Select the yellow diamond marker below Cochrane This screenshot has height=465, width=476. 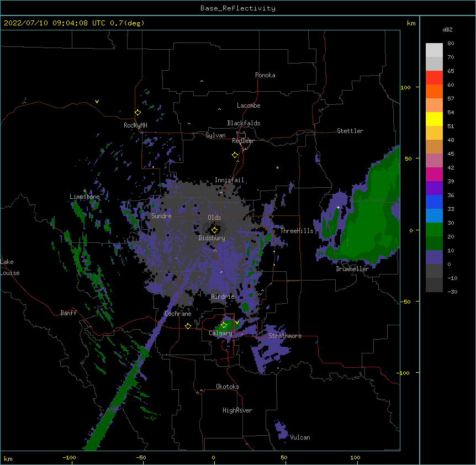click(188, 326)
